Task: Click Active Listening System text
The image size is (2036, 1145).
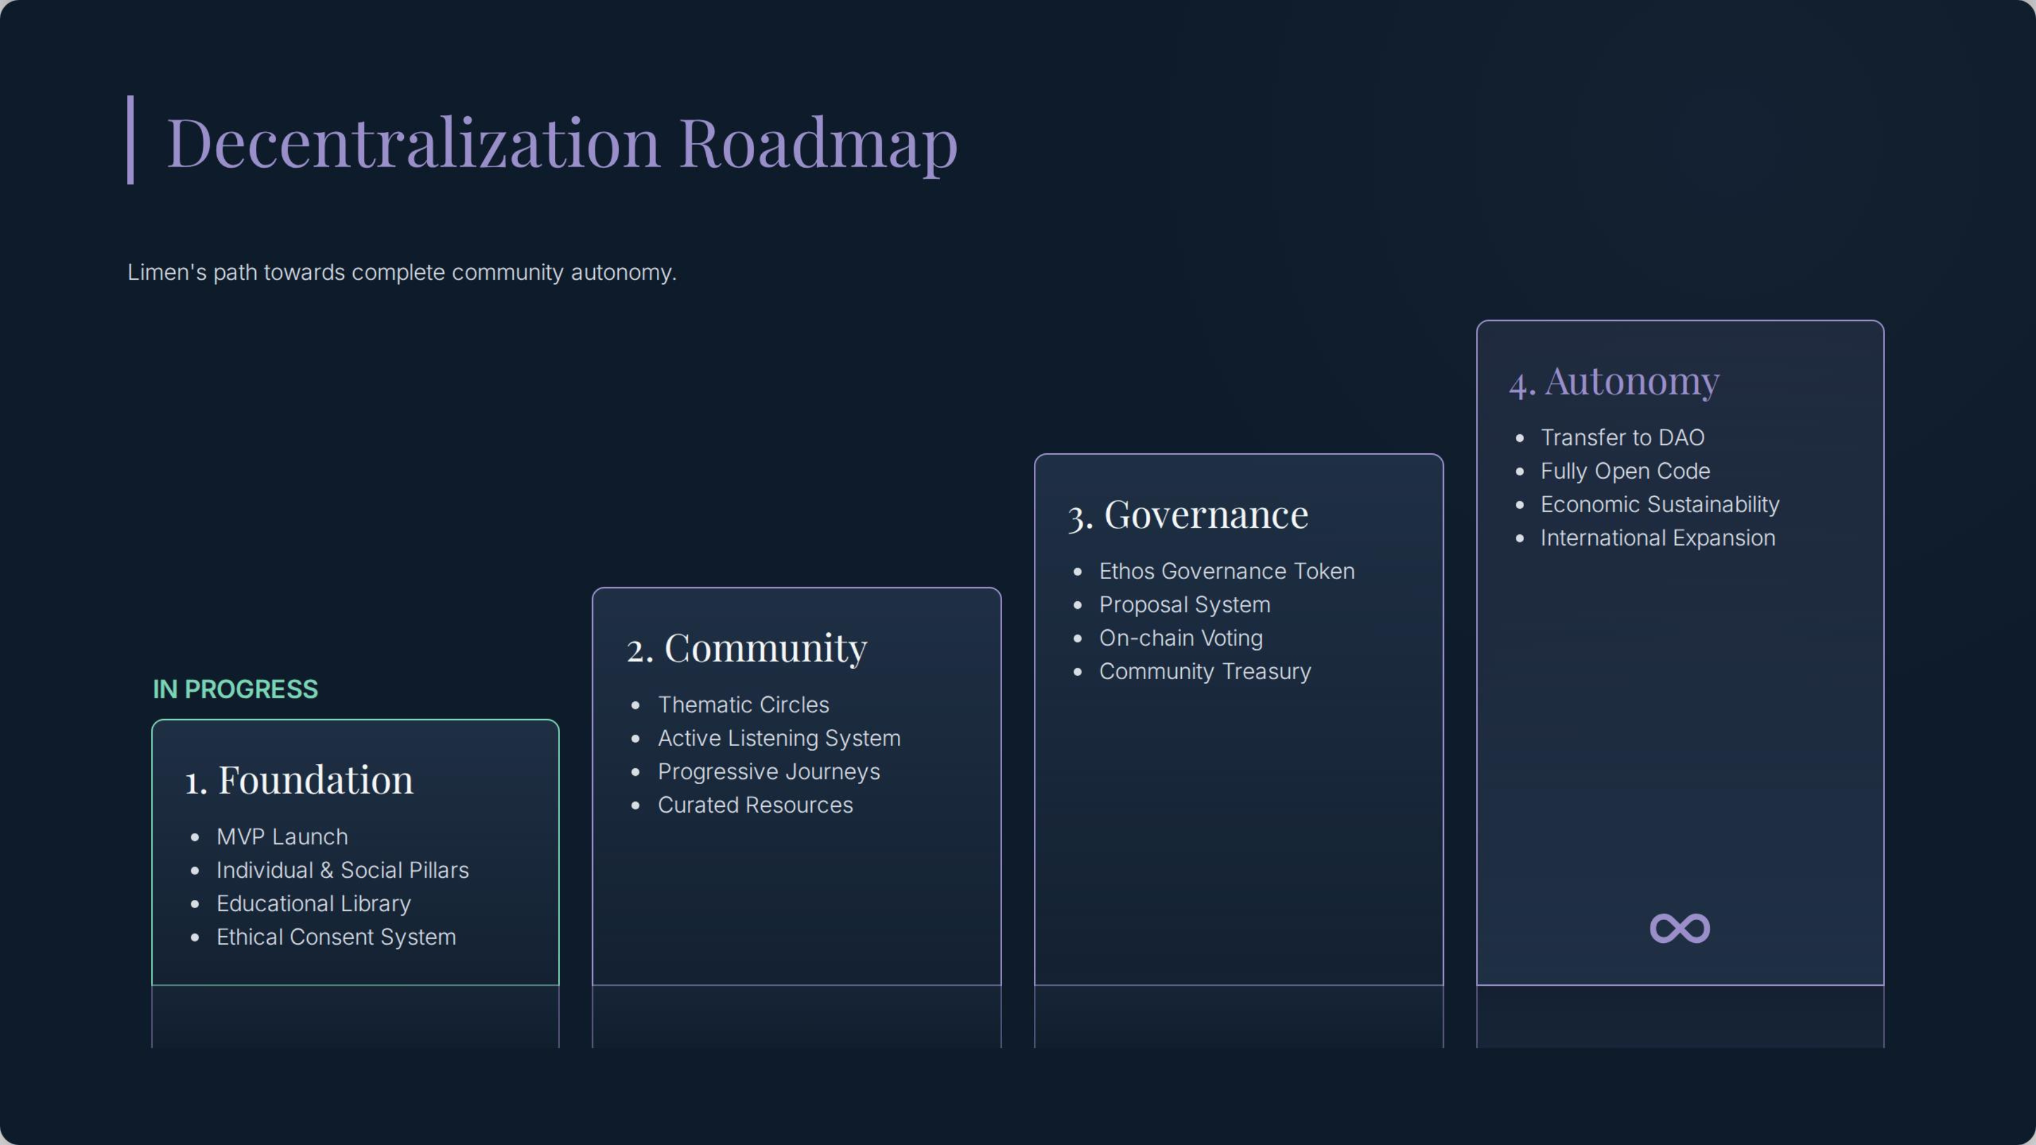Action: click(x=778, y=738)
